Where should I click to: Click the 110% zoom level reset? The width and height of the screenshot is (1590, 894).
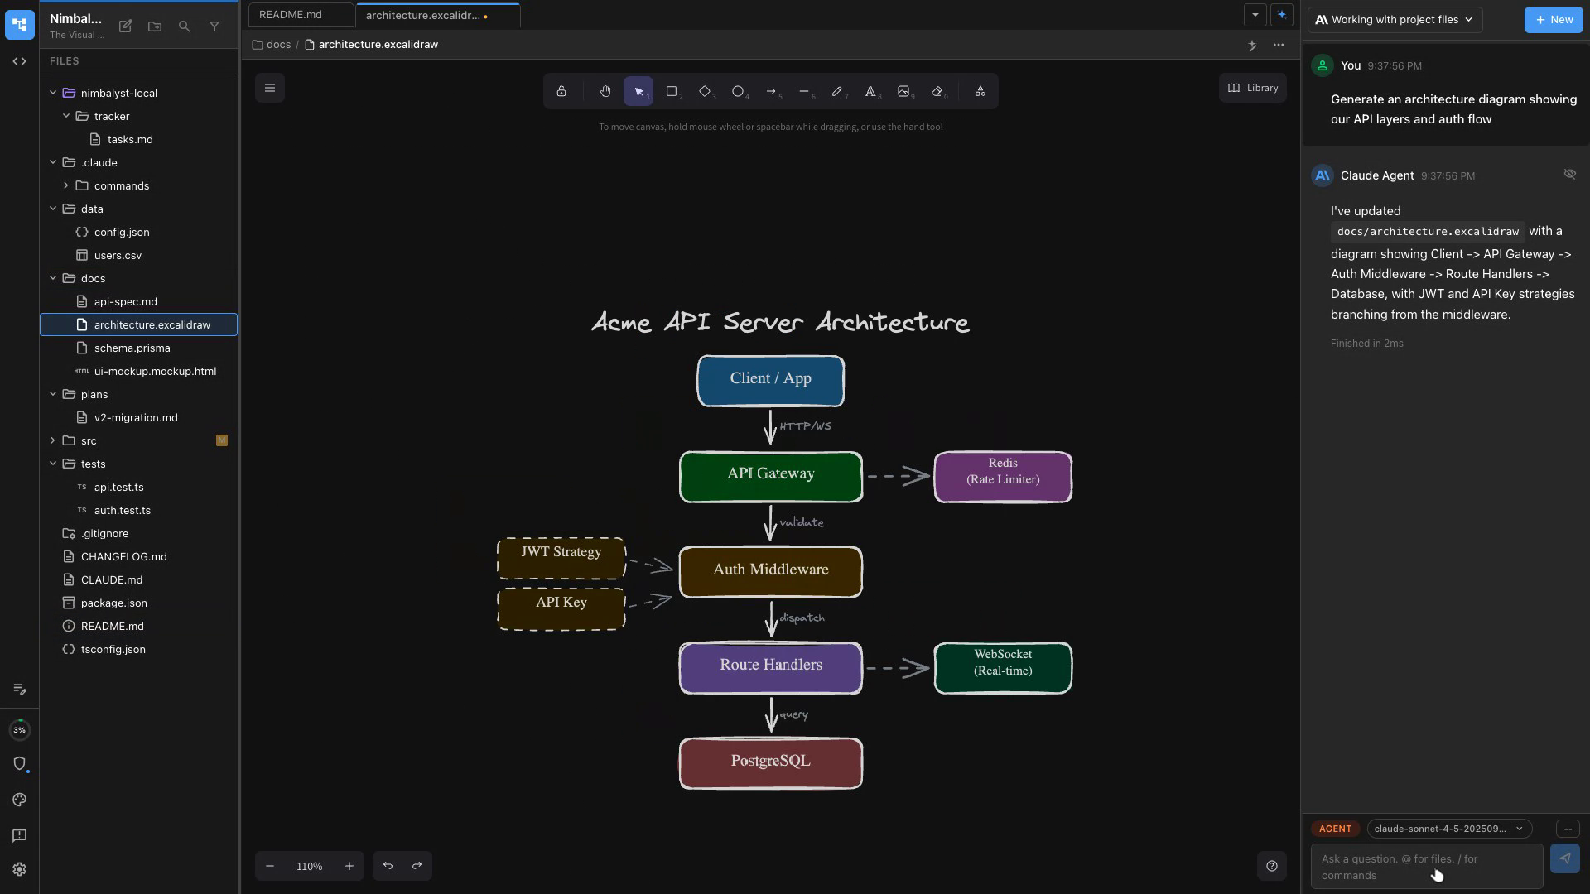click(309, 866)
